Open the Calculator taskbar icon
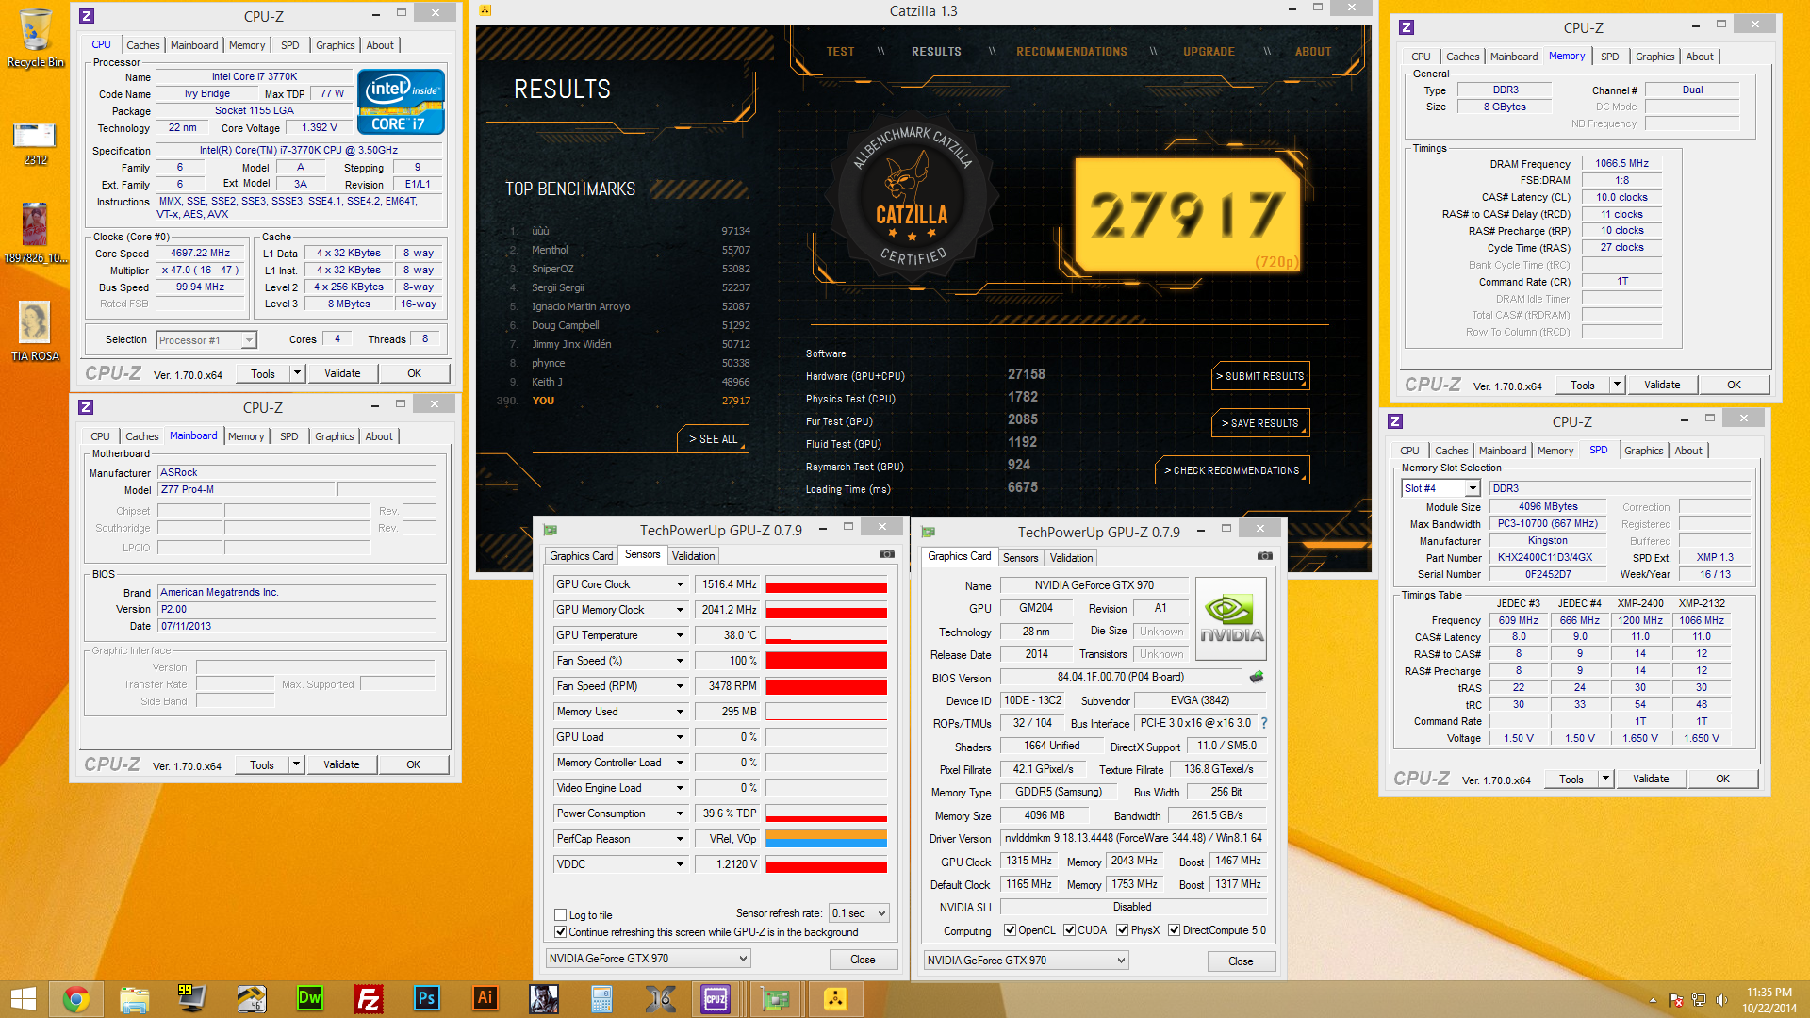1810x1018 pixels. pyautogui.click(x=601, y=998)
